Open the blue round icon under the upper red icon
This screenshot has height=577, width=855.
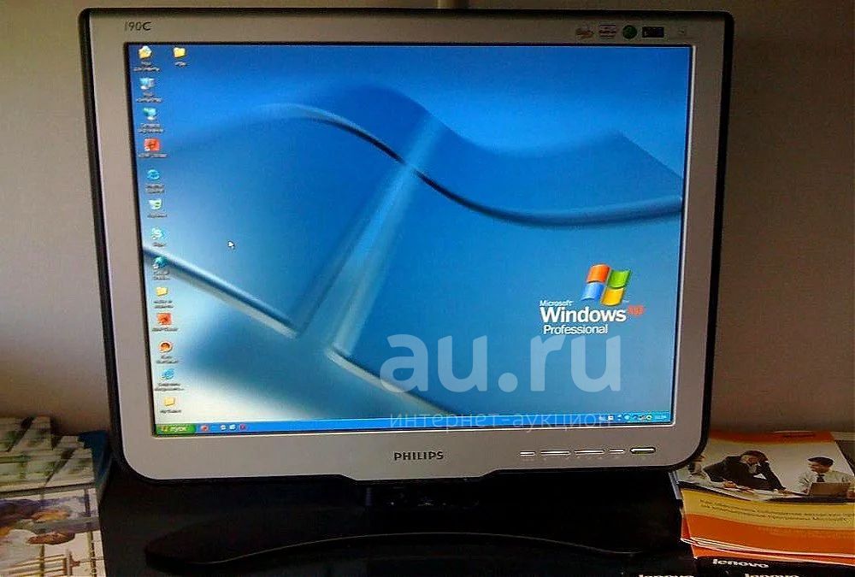pyautogui.click(x=154, y=175)
